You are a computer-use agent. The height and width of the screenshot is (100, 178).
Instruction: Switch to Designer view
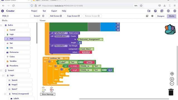(x=161, y=16)
